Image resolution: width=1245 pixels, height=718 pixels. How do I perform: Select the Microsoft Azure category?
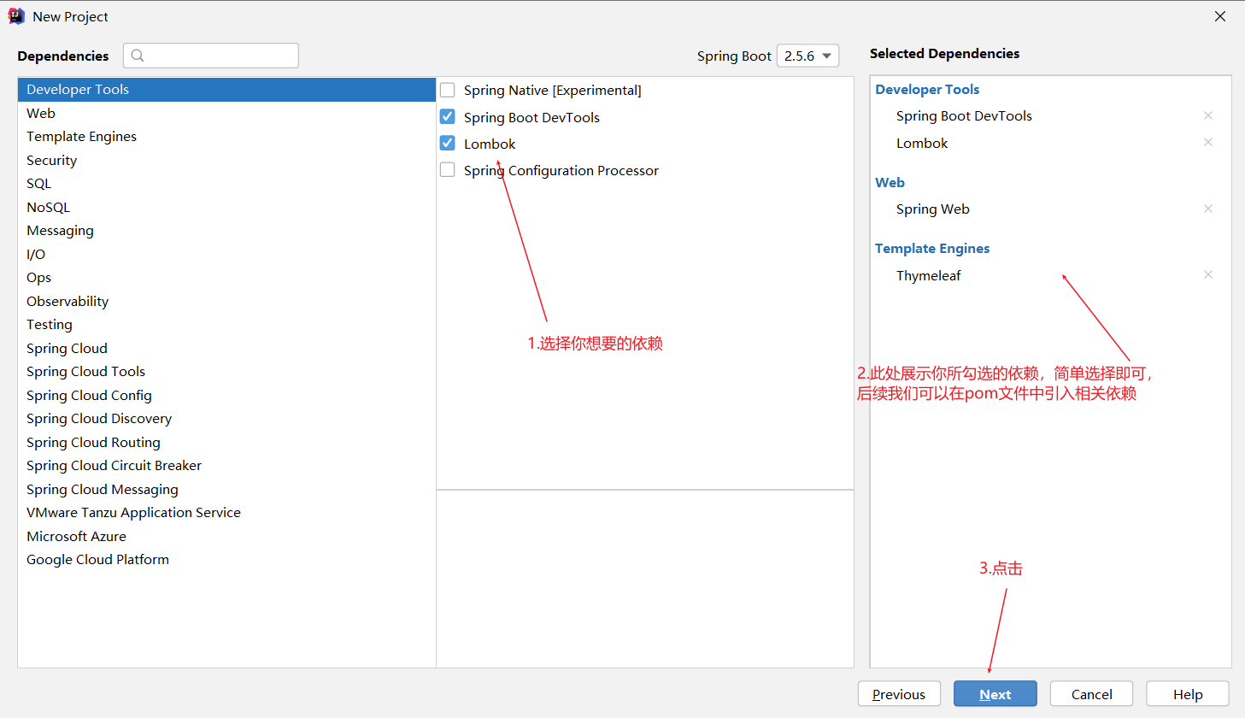(76, 536)
